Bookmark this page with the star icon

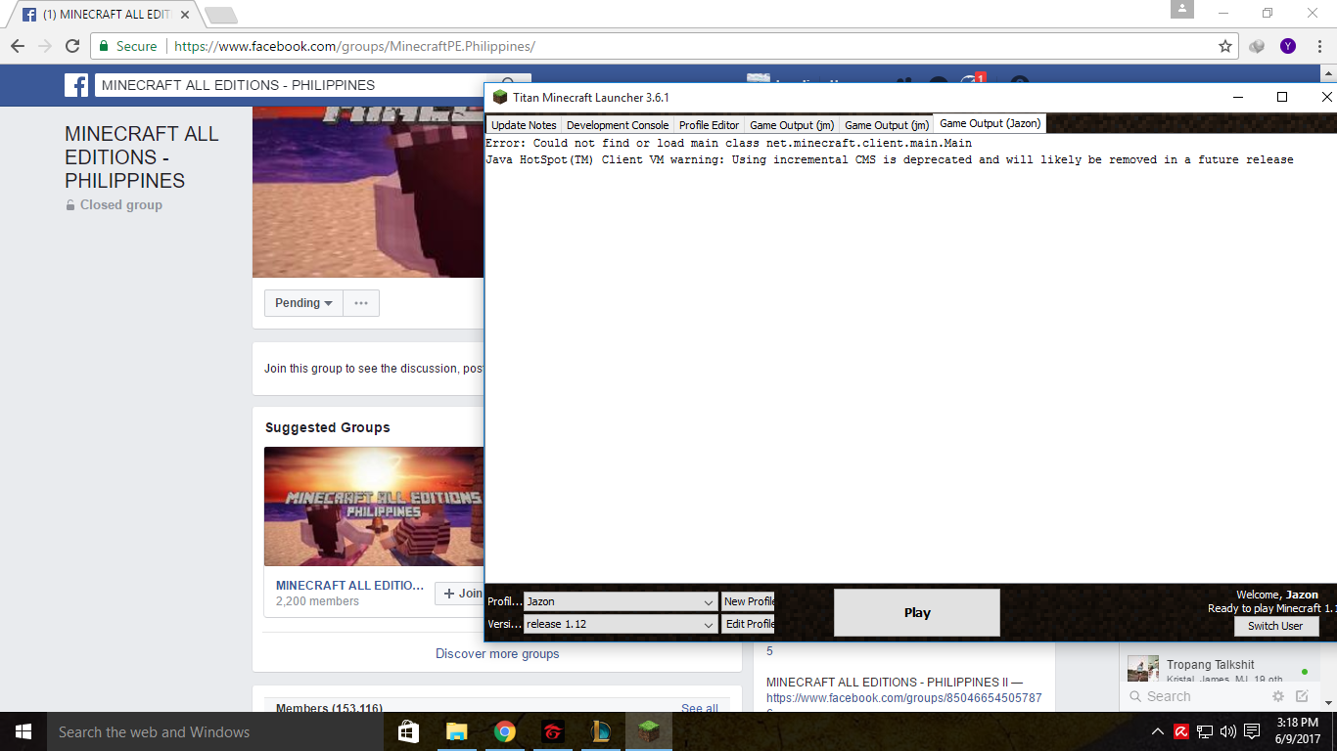(x=1225, y=46)
